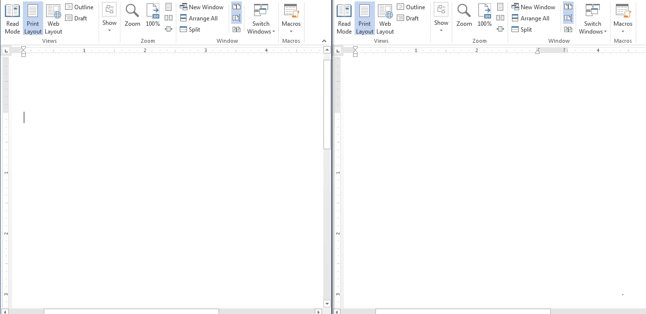Image resolution: width=646 pixels, height=314 pixels.
Task: Click New Window in the right window
Action: [533, 7]
